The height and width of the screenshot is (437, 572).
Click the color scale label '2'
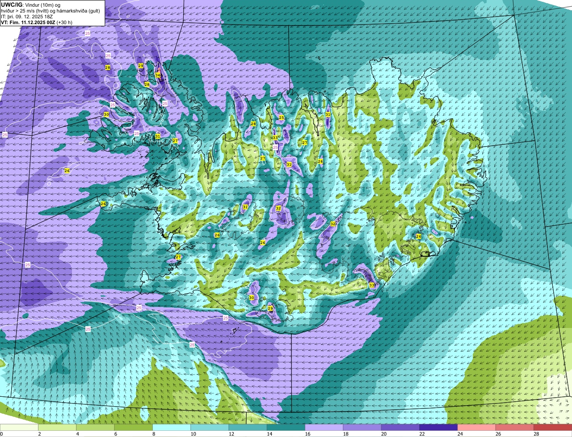39,434
